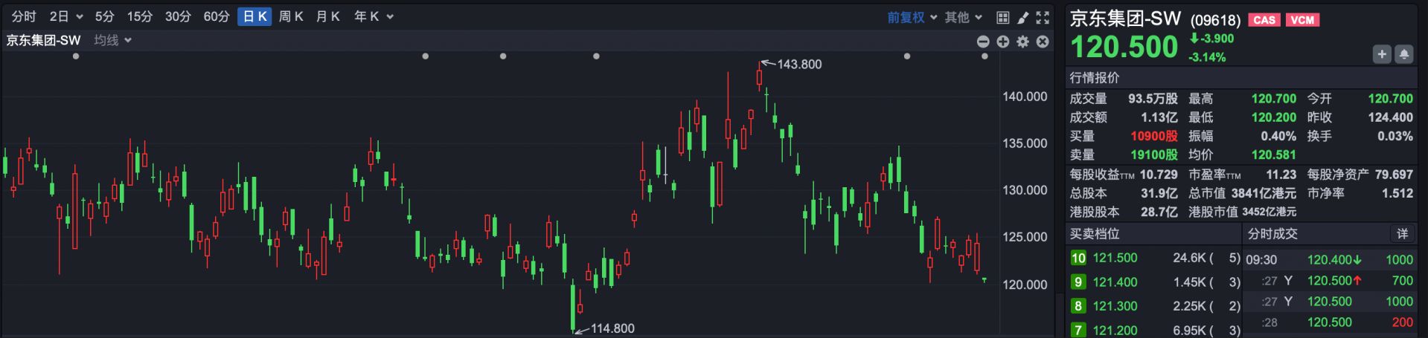This screenshot has width=1428, height=338.
Task: Open the multi-chart grid layout icon
Action: tap(1002, 17)
